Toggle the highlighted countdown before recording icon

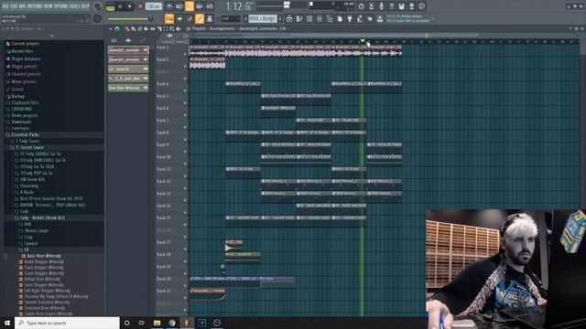coord(190,6)
